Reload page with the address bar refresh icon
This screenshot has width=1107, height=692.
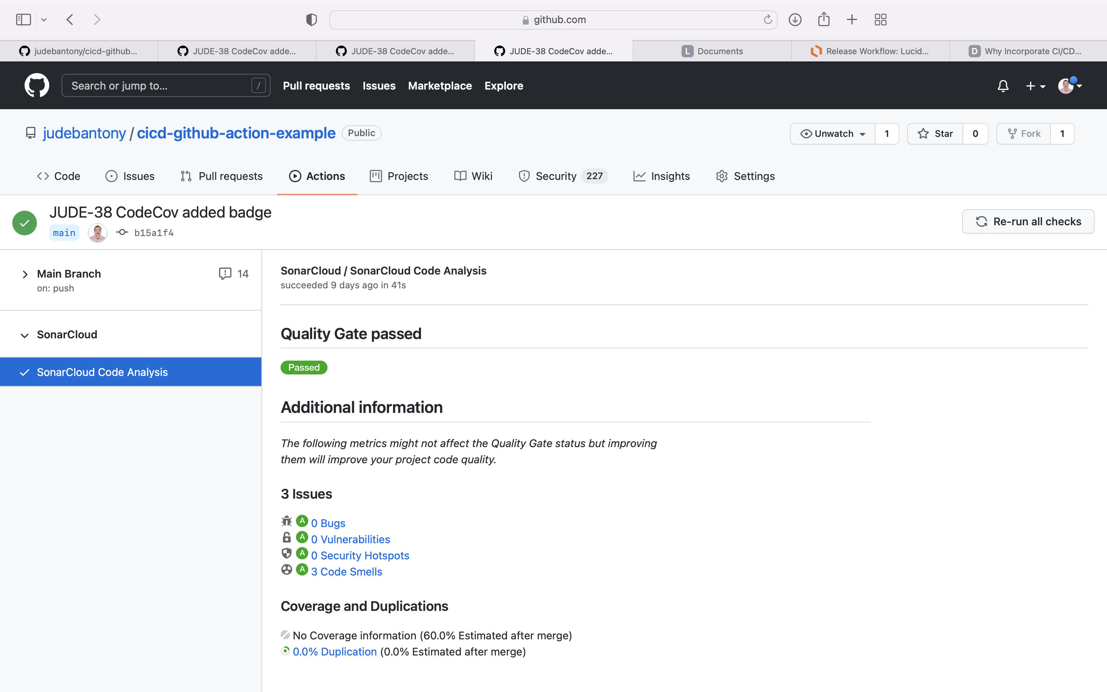pos(768,19)
